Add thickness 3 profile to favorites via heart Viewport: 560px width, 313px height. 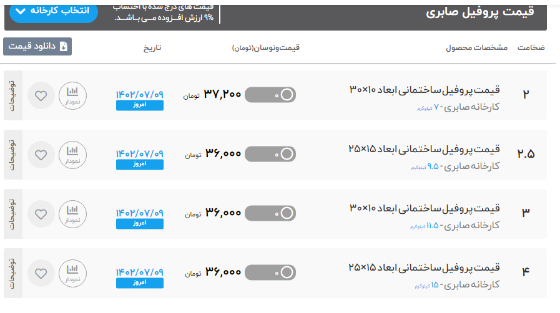[x=41, y=214]
